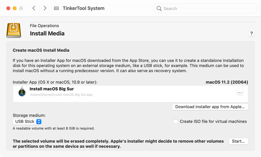Click the Storage medium label

point(29,116)
